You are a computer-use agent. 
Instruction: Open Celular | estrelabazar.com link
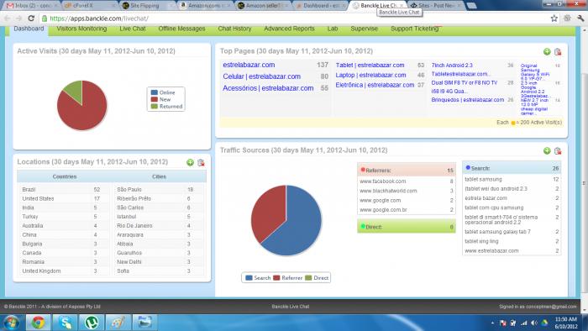point(262,76)
